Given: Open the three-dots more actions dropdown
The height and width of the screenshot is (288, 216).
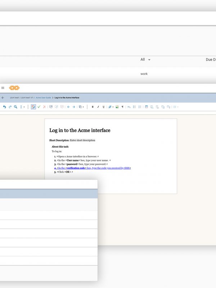Looking at the screenshot, I should 22,107.
